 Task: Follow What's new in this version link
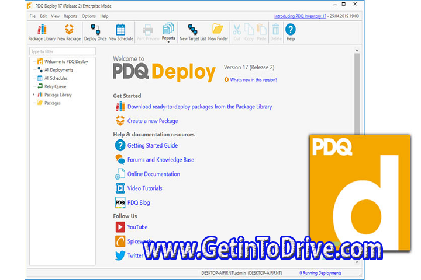253,79
